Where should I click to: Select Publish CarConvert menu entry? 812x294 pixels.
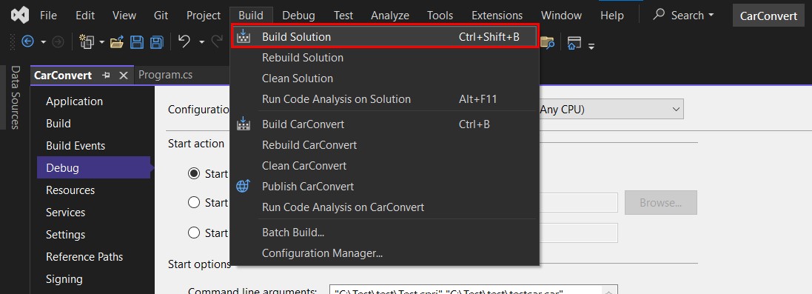point(385,186)
